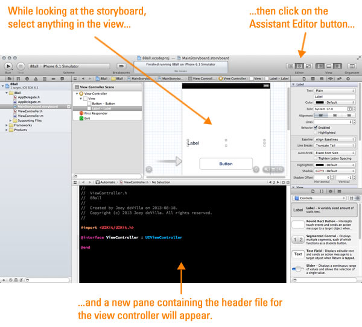The height and width of the screenshot is (327, 362).
Task: Stop the running app
Action: point(21,66)
